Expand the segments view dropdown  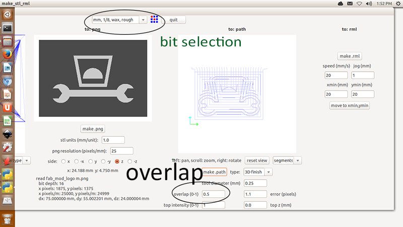(x=287, y=160)
